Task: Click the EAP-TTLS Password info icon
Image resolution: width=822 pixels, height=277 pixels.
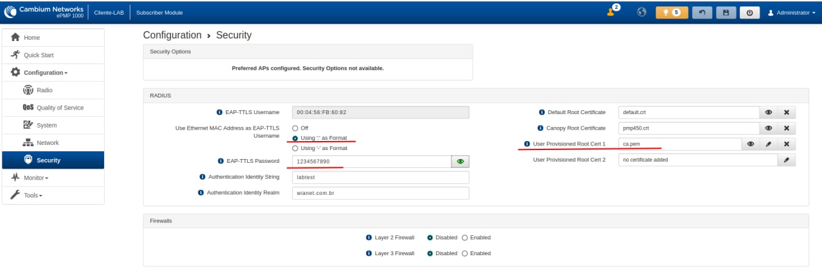Action: click(x=222, y=161)
